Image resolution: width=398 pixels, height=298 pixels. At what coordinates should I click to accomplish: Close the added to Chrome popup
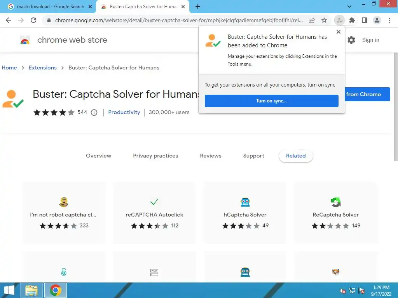[x=339, y=32]
